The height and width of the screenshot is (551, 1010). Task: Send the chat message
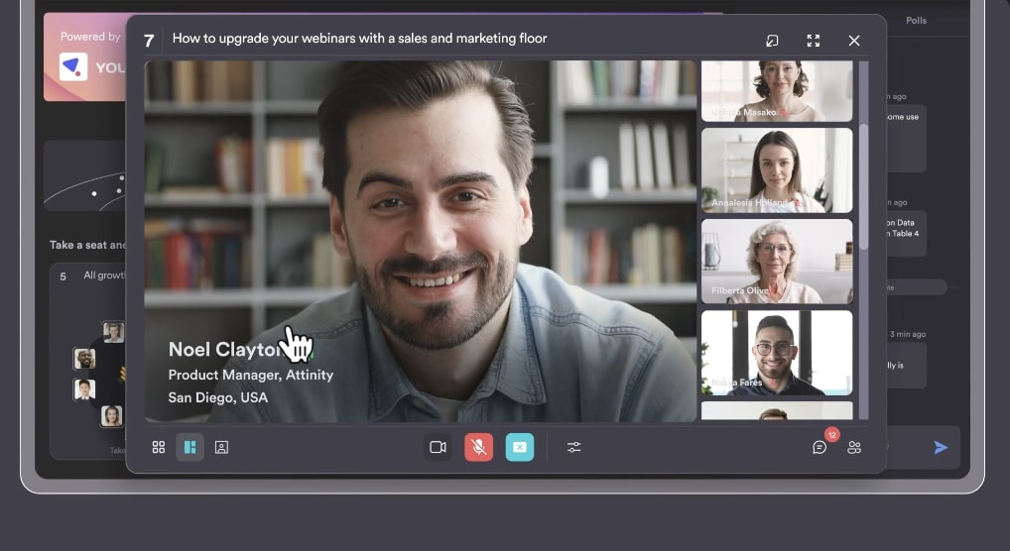point(941,447)
